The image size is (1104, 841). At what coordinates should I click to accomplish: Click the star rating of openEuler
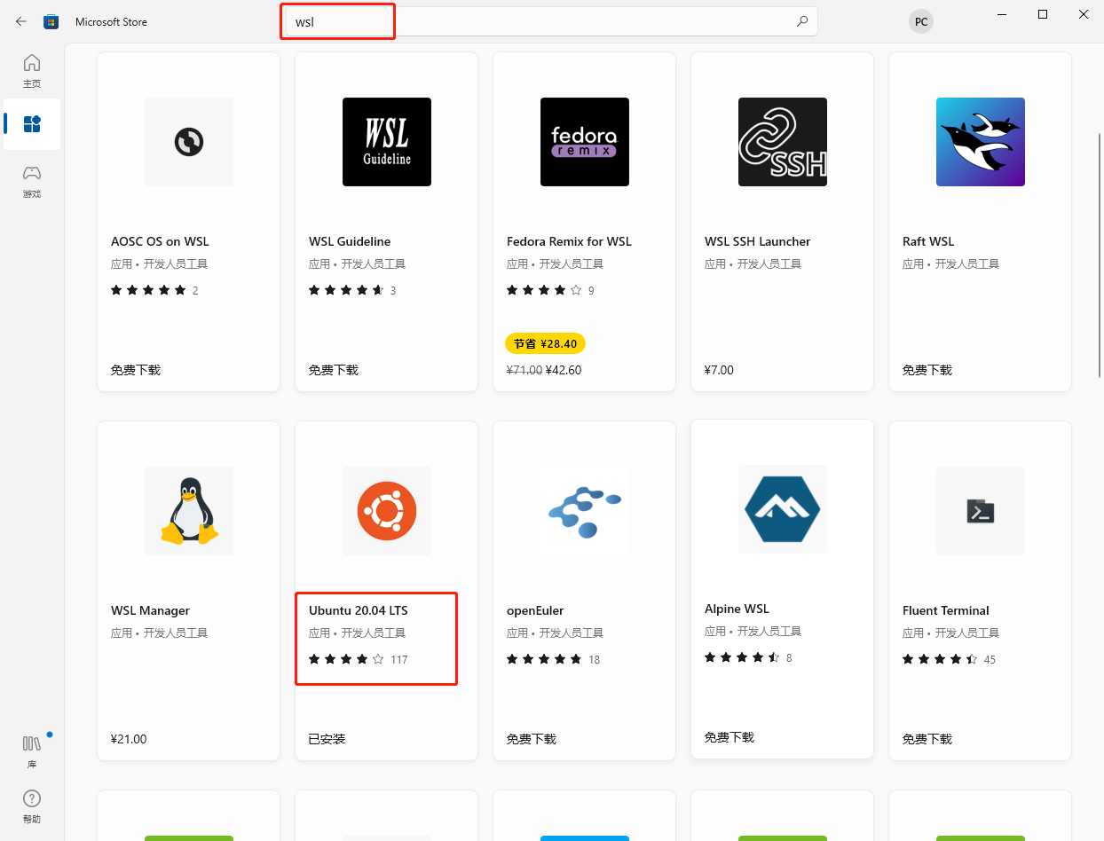pos(544,659)
